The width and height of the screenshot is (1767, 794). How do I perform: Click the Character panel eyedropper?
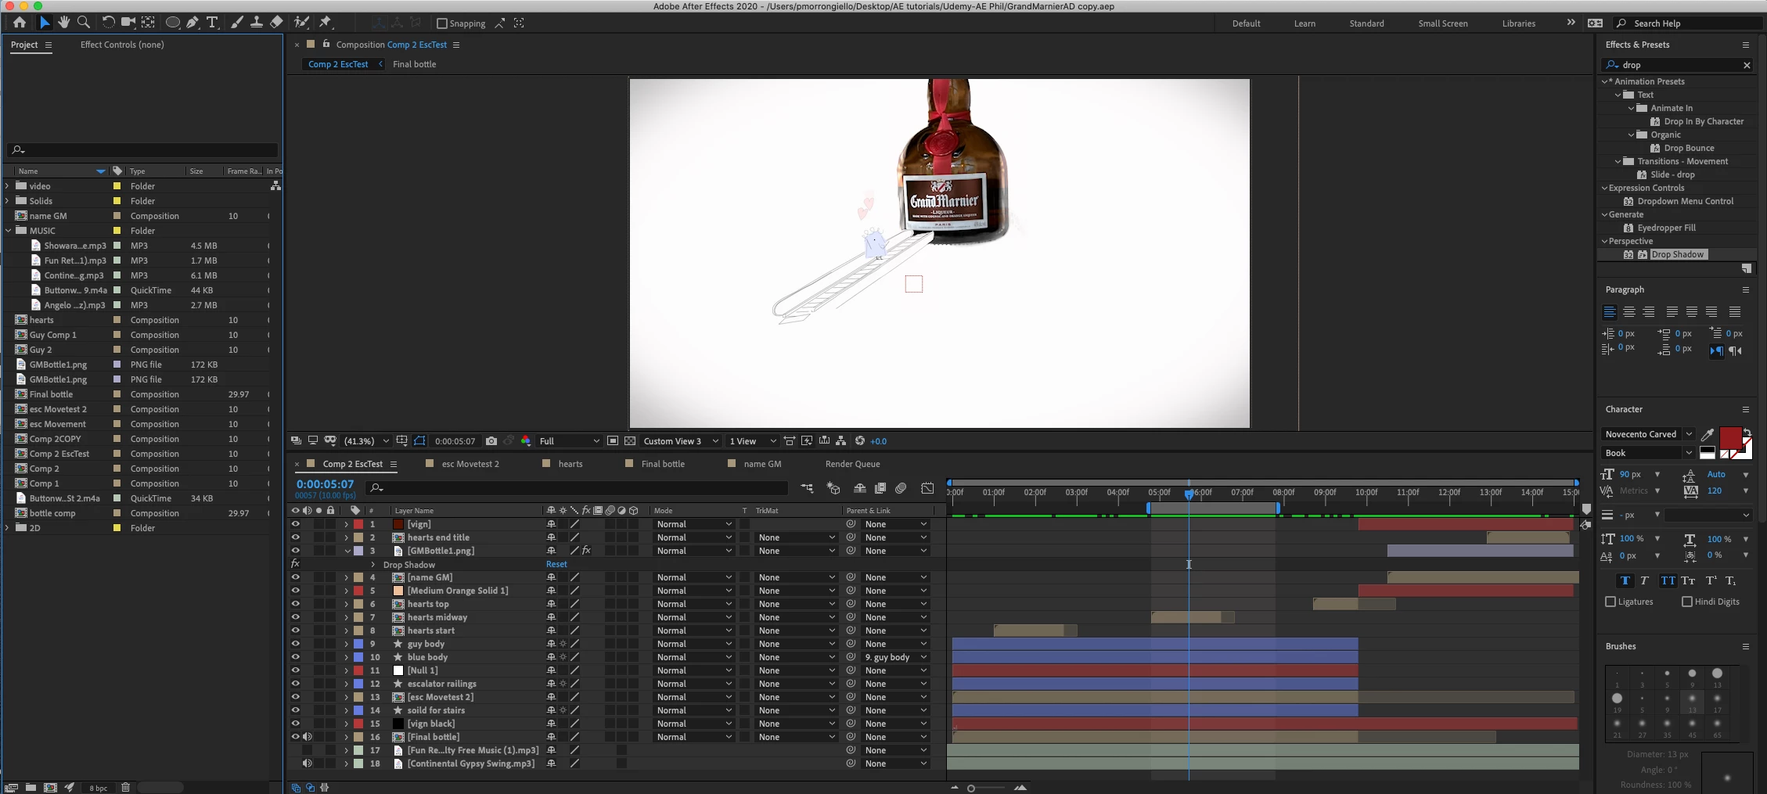1708,434
